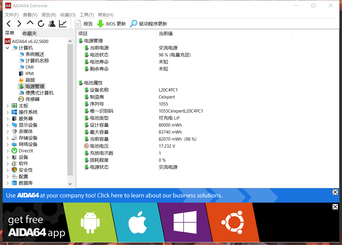Close the get free AIDA64 app banner
The height and width of the screenshot is (245, 342).
(335, 207)
